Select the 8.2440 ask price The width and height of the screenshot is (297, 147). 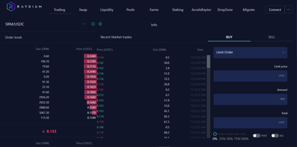(91, 56)
